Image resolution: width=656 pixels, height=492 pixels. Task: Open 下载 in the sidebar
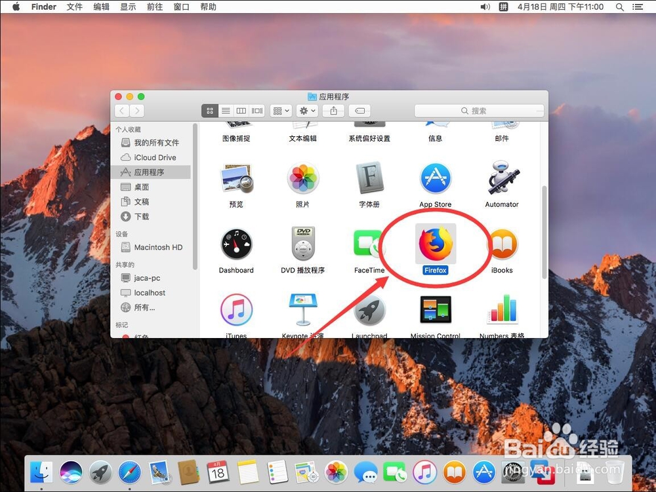coord(151,216)
